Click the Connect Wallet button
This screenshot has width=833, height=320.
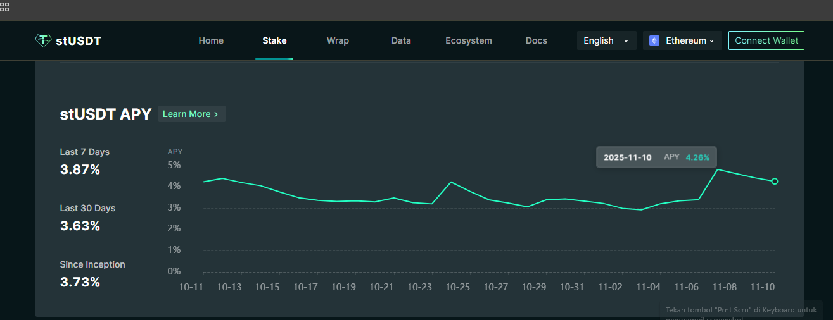(766, 40)
